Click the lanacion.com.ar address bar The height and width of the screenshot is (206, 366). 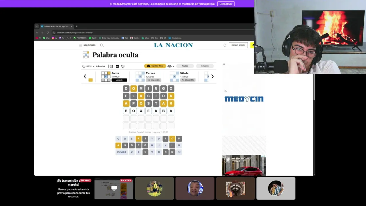pyautogui.click(x=153, y=33)
